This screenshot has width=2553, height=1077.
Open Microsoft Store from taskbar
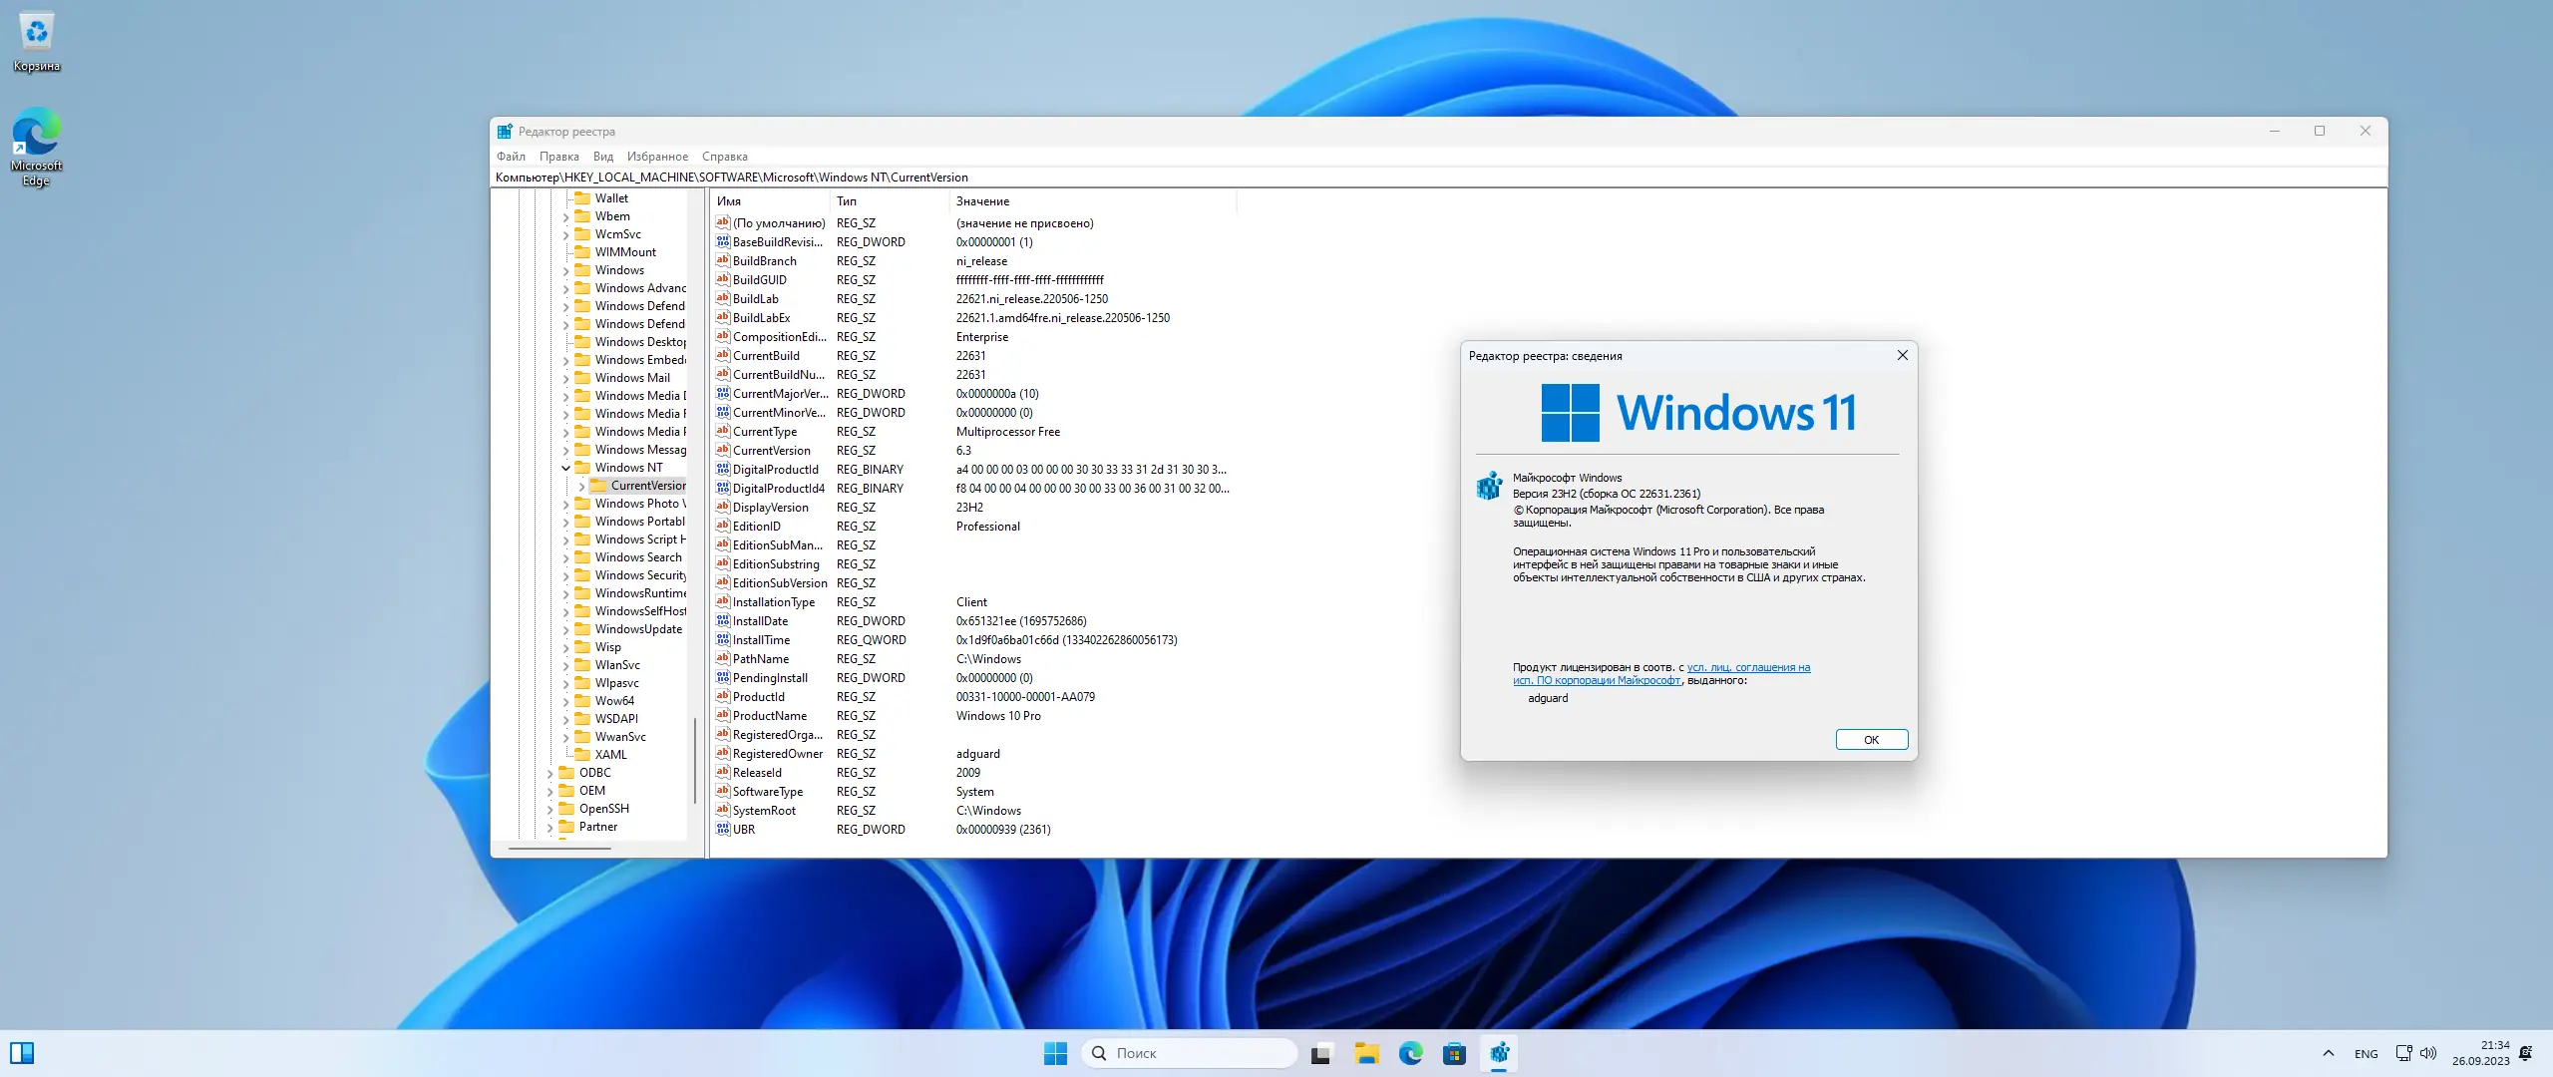(x=1454, y=1053)
